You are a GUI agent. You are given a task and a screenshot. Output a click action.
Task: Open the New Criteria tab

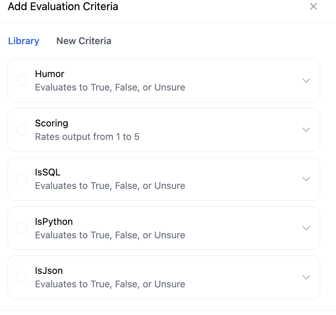[x=84, y=41]
